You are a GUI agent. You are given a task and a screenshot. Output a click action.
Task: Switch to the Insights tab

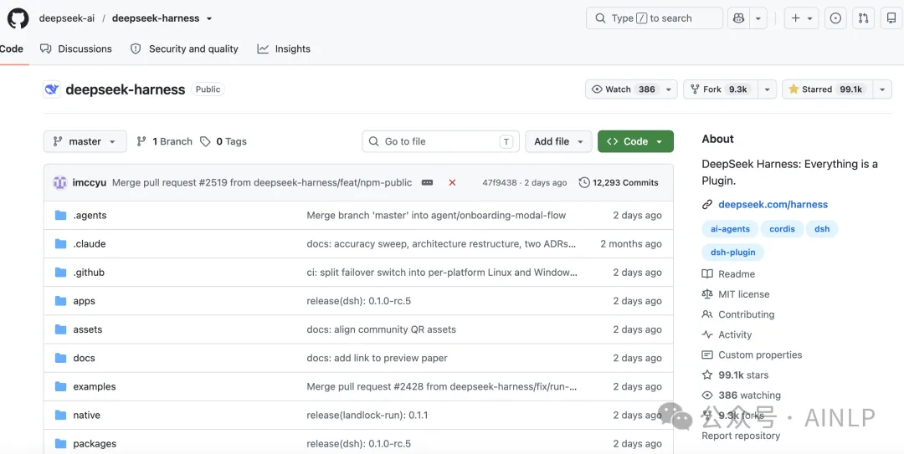tap(284, 49)
